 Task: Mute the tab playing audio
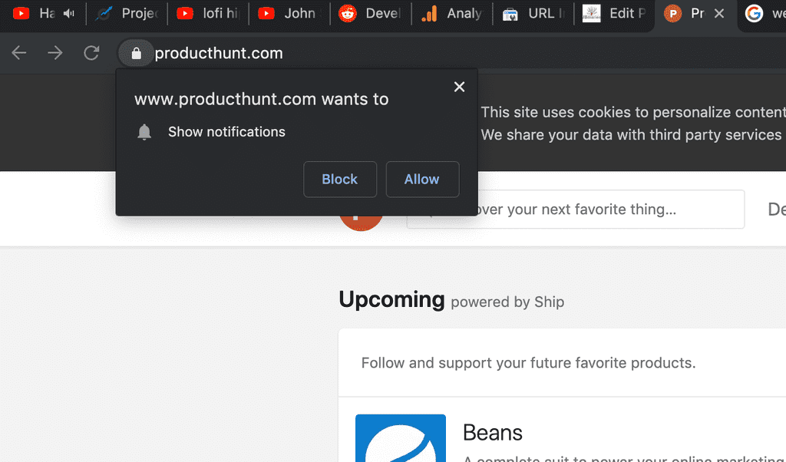click(x=68, y=14)
